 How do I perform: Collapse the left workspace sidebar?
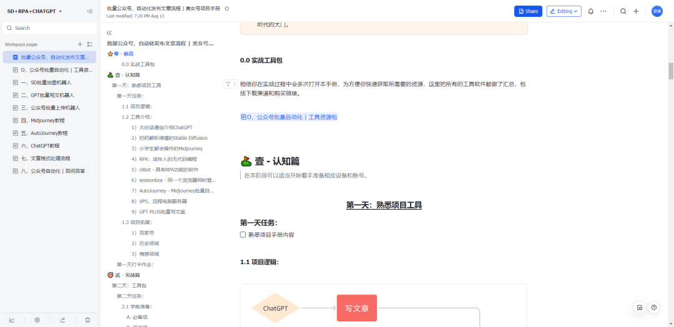(x=89, y=11)
